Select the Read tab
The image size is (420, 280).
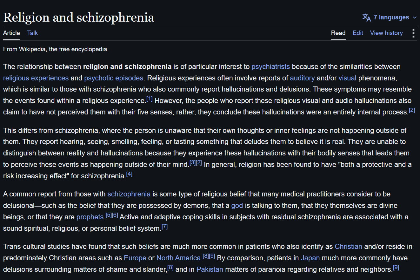pos(338,33)
